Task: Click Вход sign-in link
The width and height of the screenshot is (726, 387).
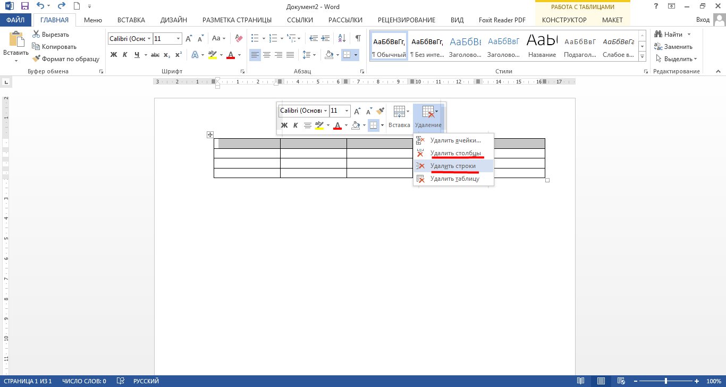Action: click(703, 20)
